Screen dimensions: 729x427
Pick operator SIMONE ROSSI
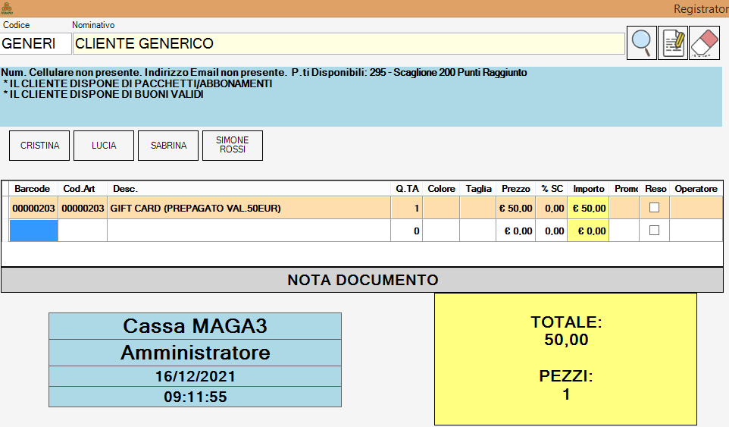point(233,146)
